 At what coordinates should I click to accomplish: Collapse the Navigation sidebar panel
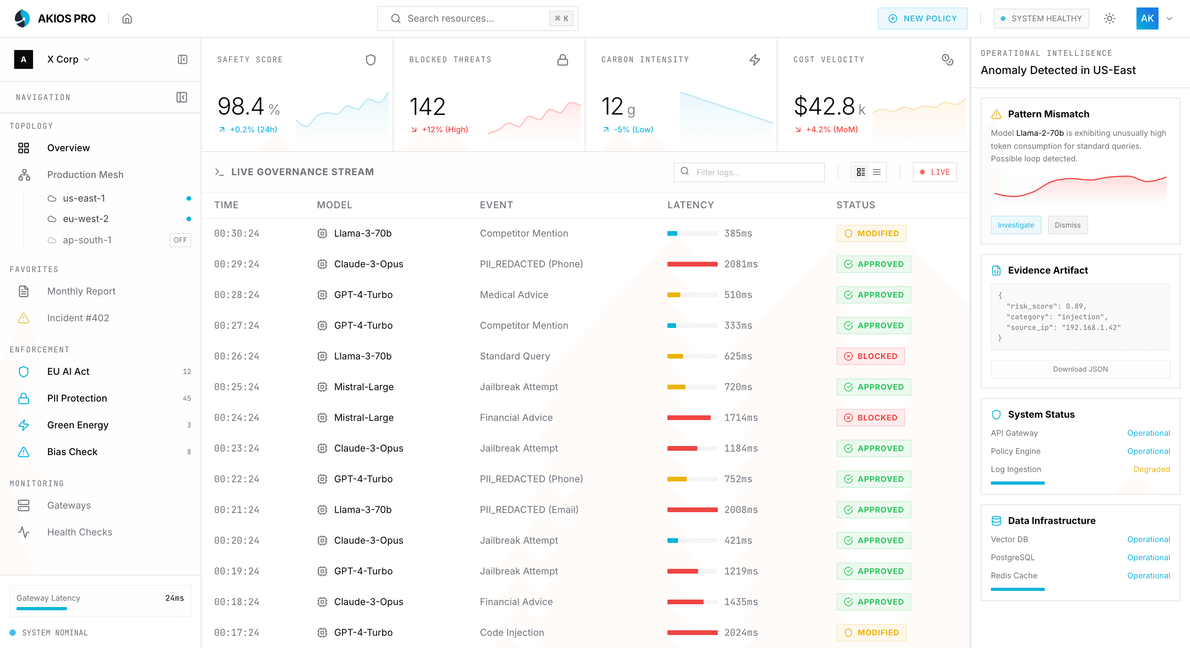pyautogui.click(x=182, y=97)
